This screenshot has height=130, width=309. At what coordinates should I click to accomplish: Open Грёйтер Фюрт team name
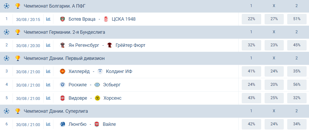point(130,45)
